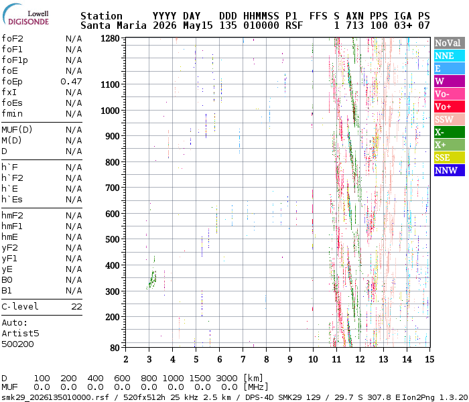Select the blue NNW legend box
Screen dimensions: 469x402
pos(450,170)
